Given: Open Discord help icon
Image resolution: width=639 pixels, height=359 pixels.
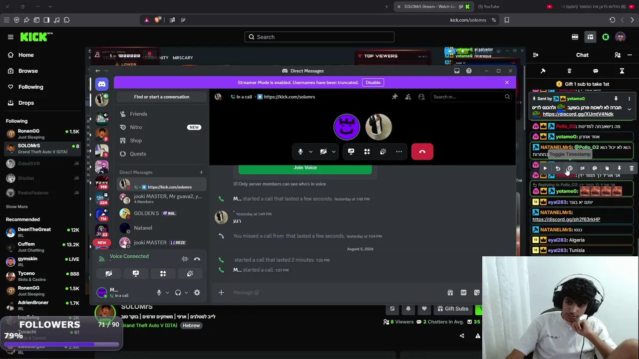Looking at the screenshot, I should 469,71.
